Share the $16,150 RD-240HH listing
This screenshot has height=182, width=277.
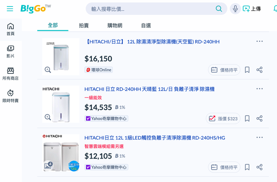259,70
